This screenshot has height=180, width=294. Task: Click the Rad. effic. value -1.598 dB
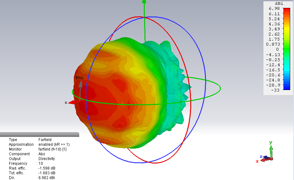[46, 168]
